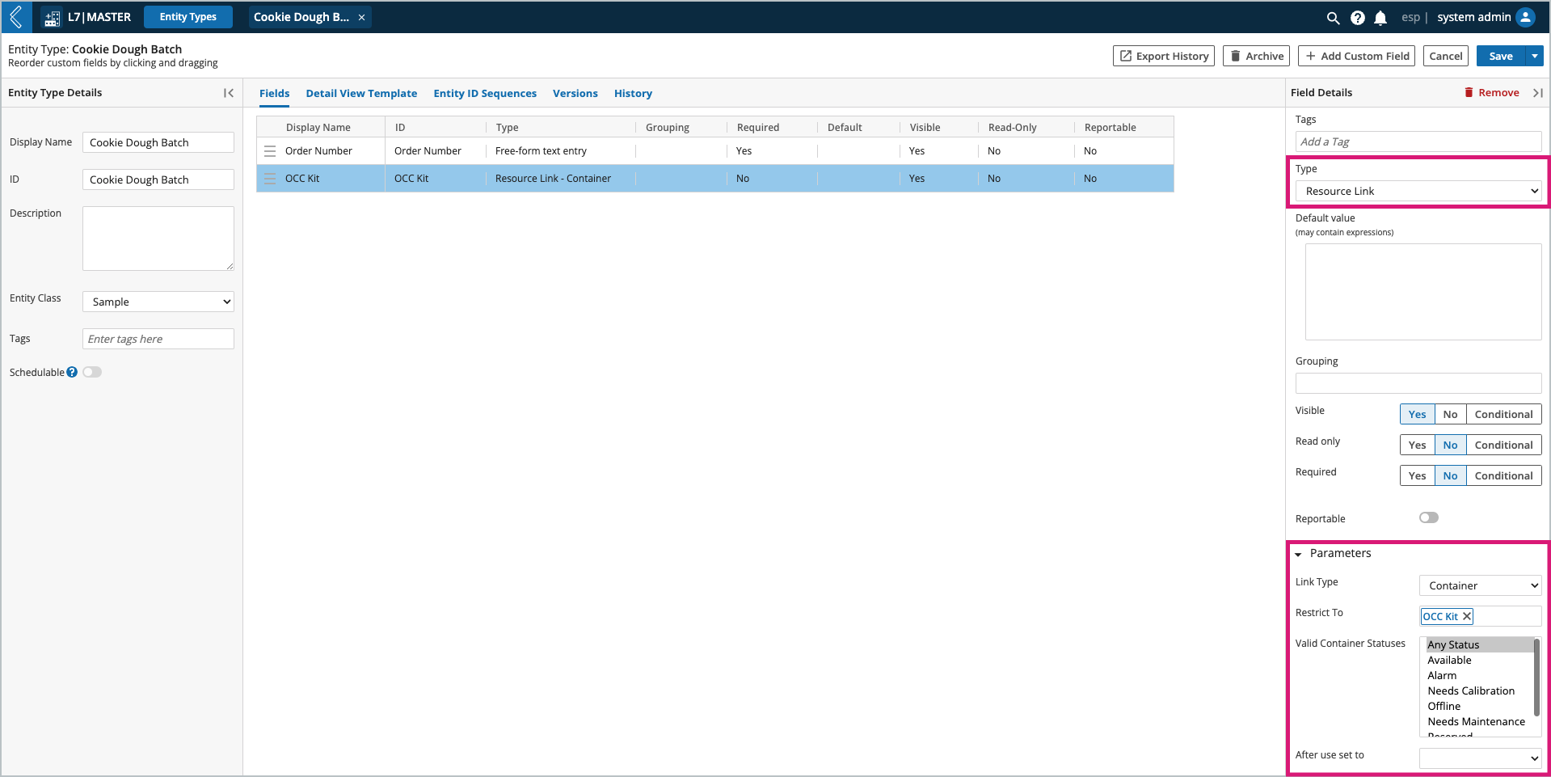This screenshot has height=777, width=1551.
Task: Set Visible to Yes
Action: coord(1418,414)
